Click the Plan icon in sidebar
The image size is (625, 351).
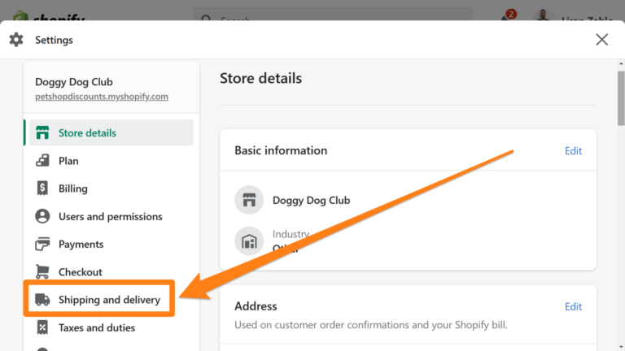click(x=42, y=160)
